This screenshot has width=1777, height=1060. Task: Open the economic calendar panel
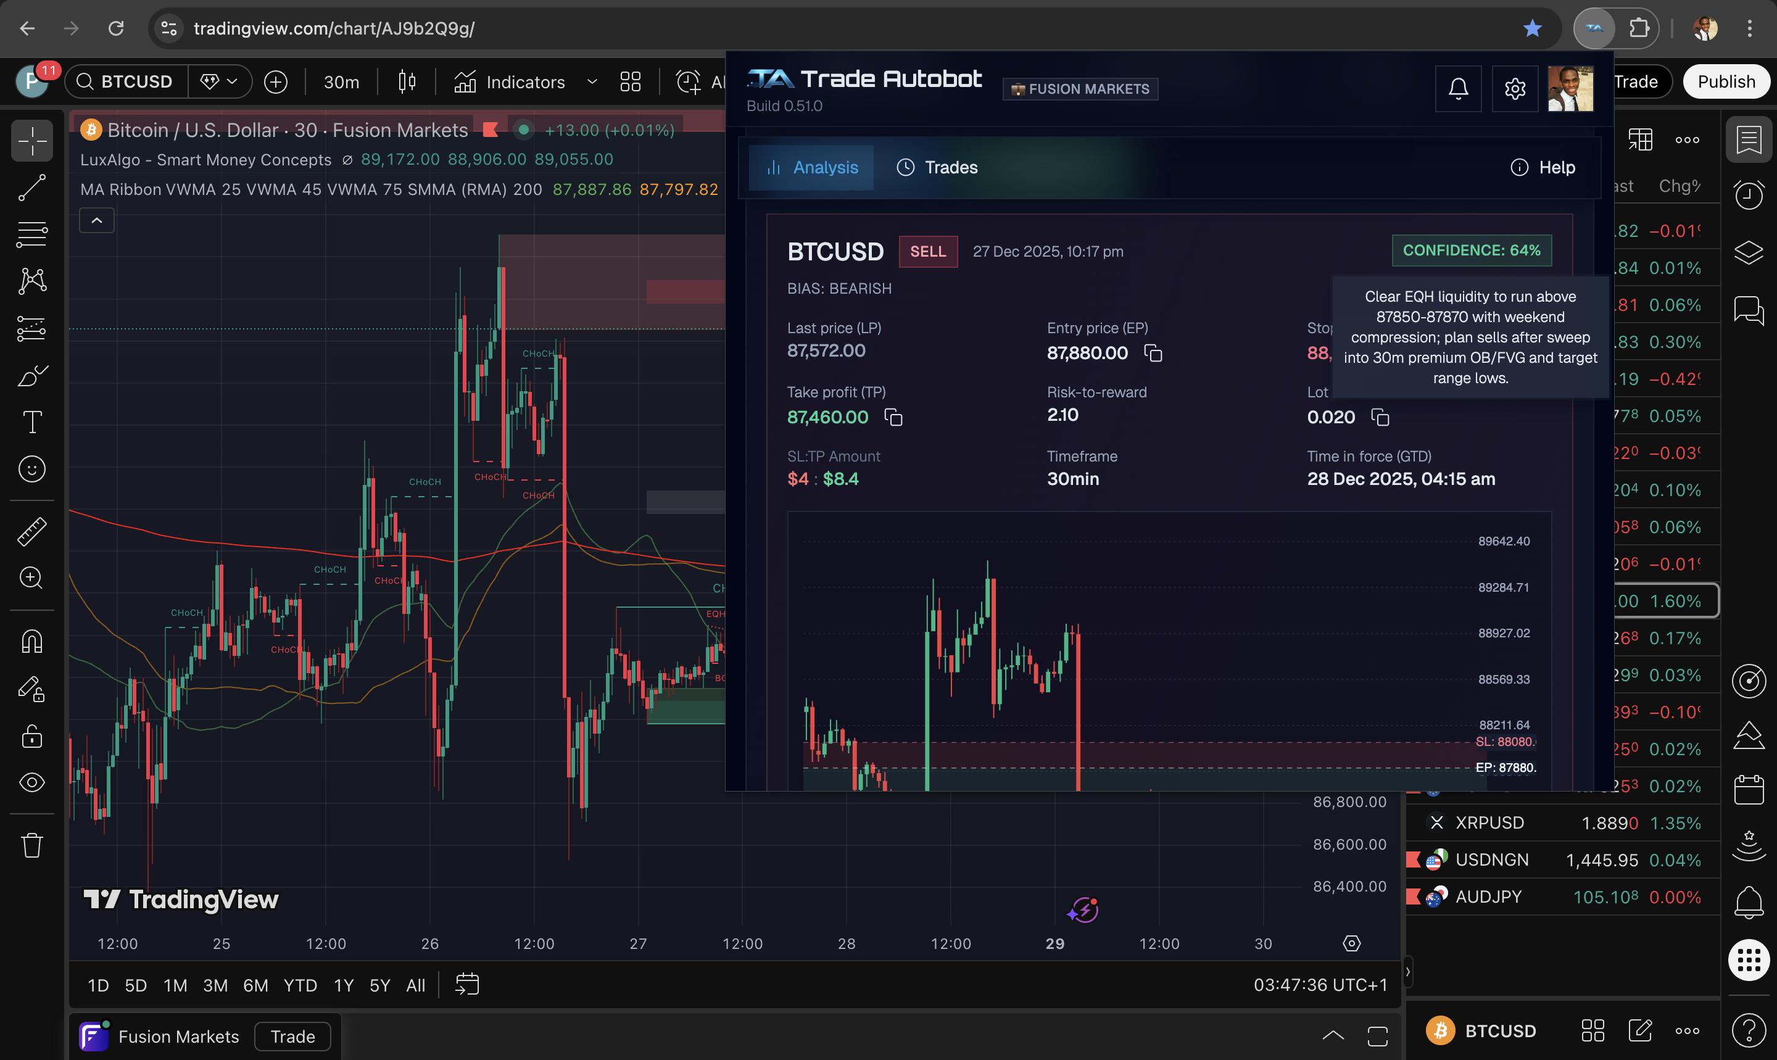click(x=1749, y=789)
